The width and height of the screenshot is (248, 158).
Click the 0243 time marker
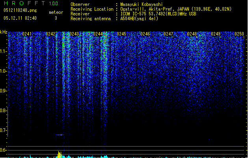74,34
